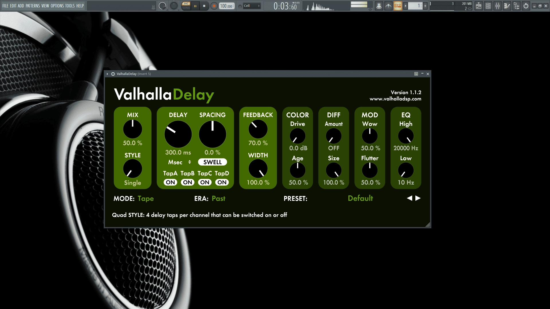550x309 pixels.
Task: Toggle TapC ON button
Action: [205, 182]
